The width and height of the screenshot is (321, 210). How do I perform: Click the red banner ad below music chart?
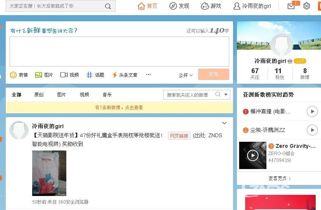280,202
